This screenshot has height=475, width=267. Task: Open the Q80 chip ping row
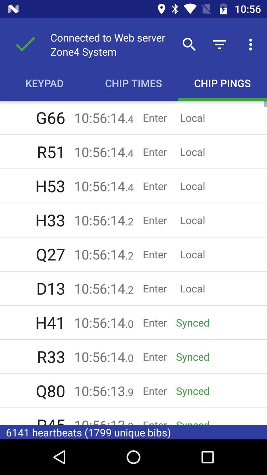[133, 391]
